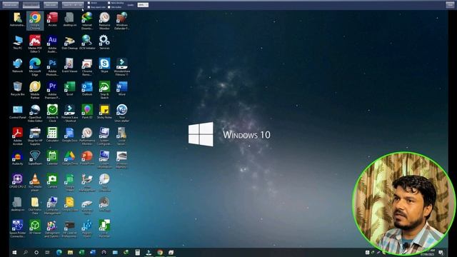
Task: Select the Recycle Bin icon
Action: coord(17,89)
